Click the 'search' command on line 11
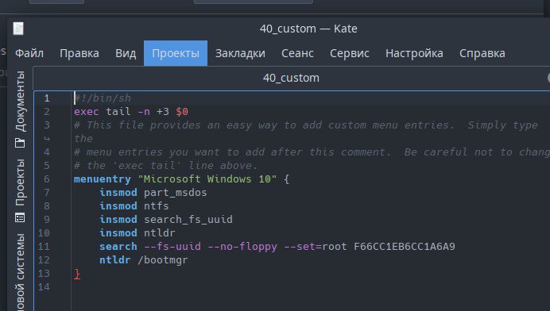This screenshot has width=550, height=311. [x=118, y=247]
